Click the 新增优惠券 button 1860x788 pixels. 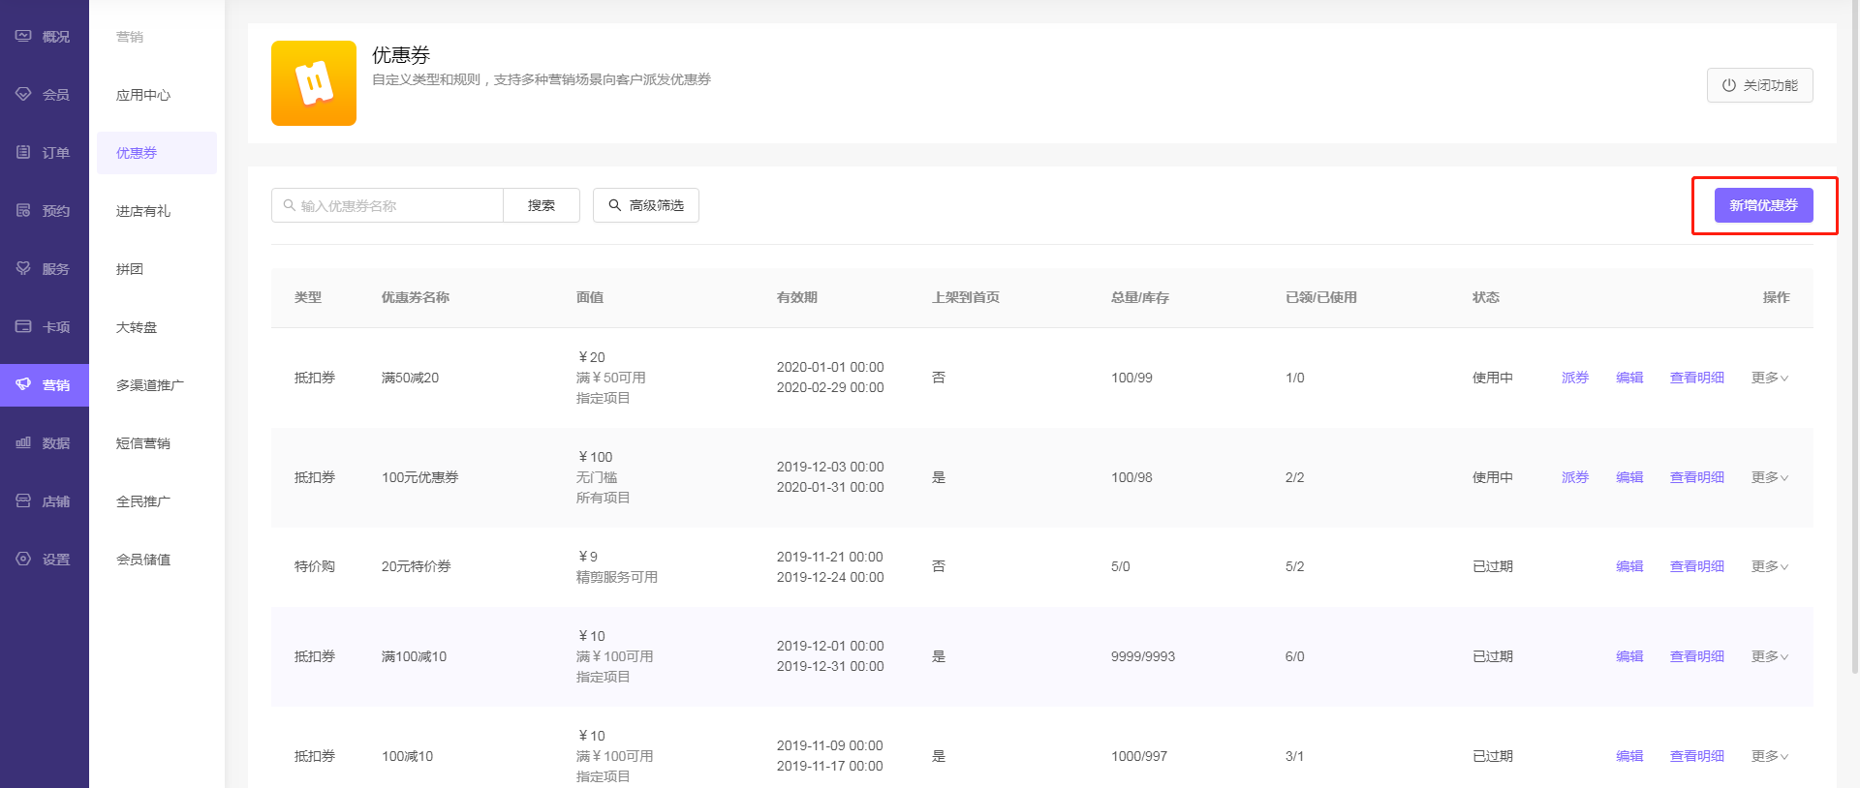pyautogui.click(x=1763, y=205)
